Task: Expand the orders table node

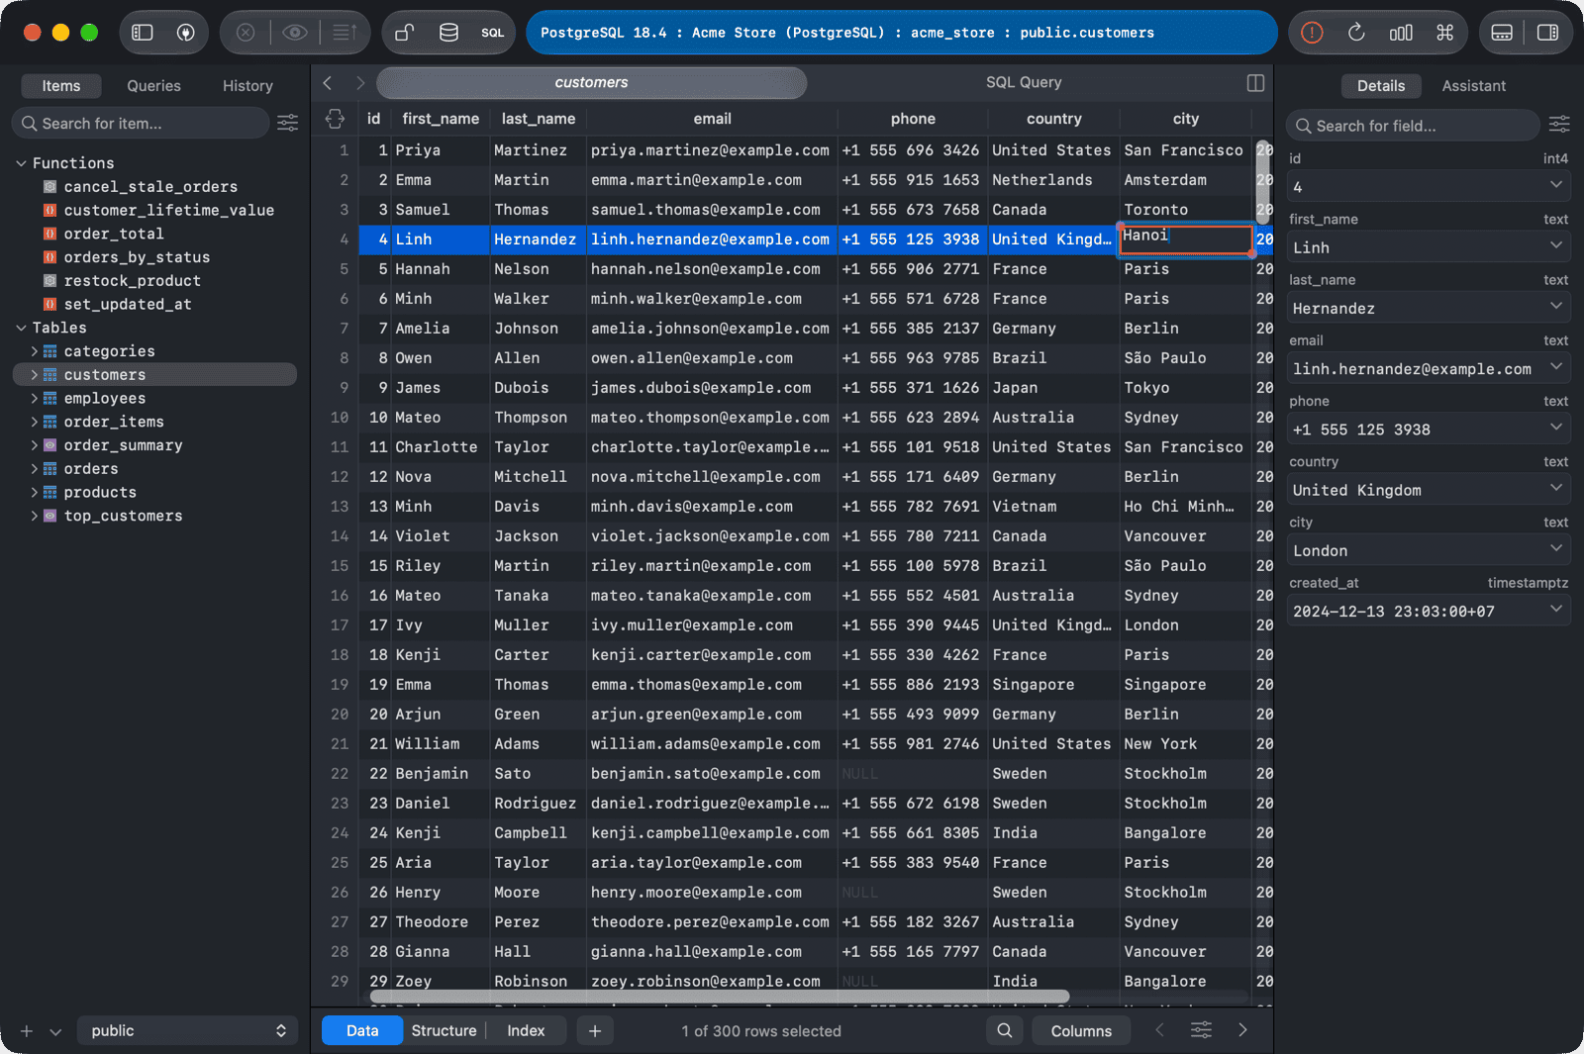Action: pyautogui.click(x=35, y=469)
